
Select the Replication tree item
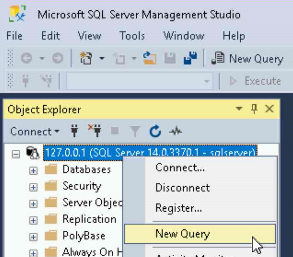coord(89,219)
